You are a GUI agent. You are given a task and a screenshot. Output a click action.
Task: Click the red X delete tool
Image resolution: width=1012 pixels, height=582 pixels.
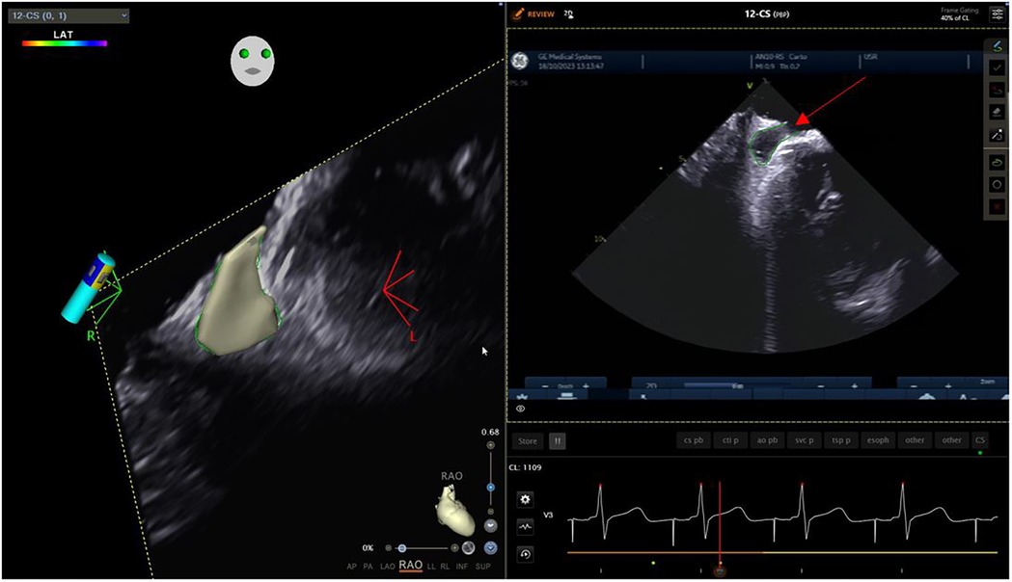997,207
